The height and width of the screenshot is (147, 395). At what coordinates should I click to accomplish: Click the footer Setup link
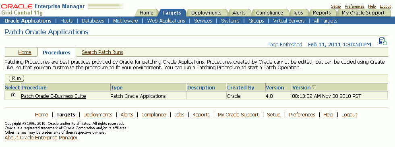pos(274,115)
